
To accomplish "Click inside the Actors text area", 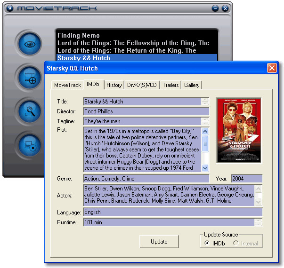I will pos(169,195).
